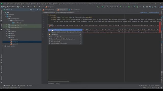Click the locate target icon in Project panel

tap(31, 10)
